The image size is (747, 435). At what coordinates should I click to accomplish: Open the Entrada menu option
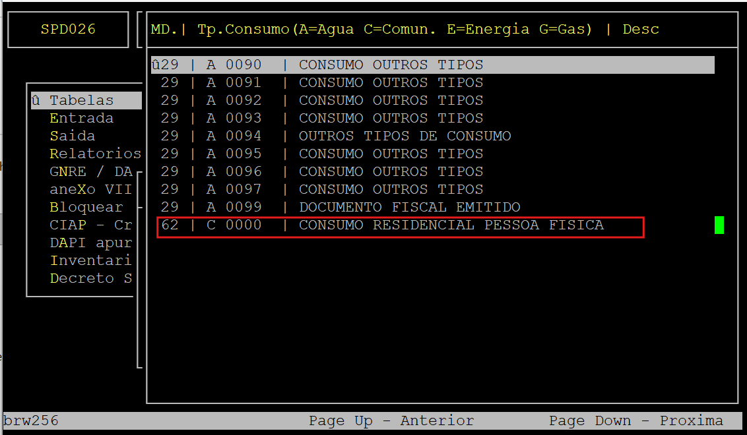click(82, 119)
